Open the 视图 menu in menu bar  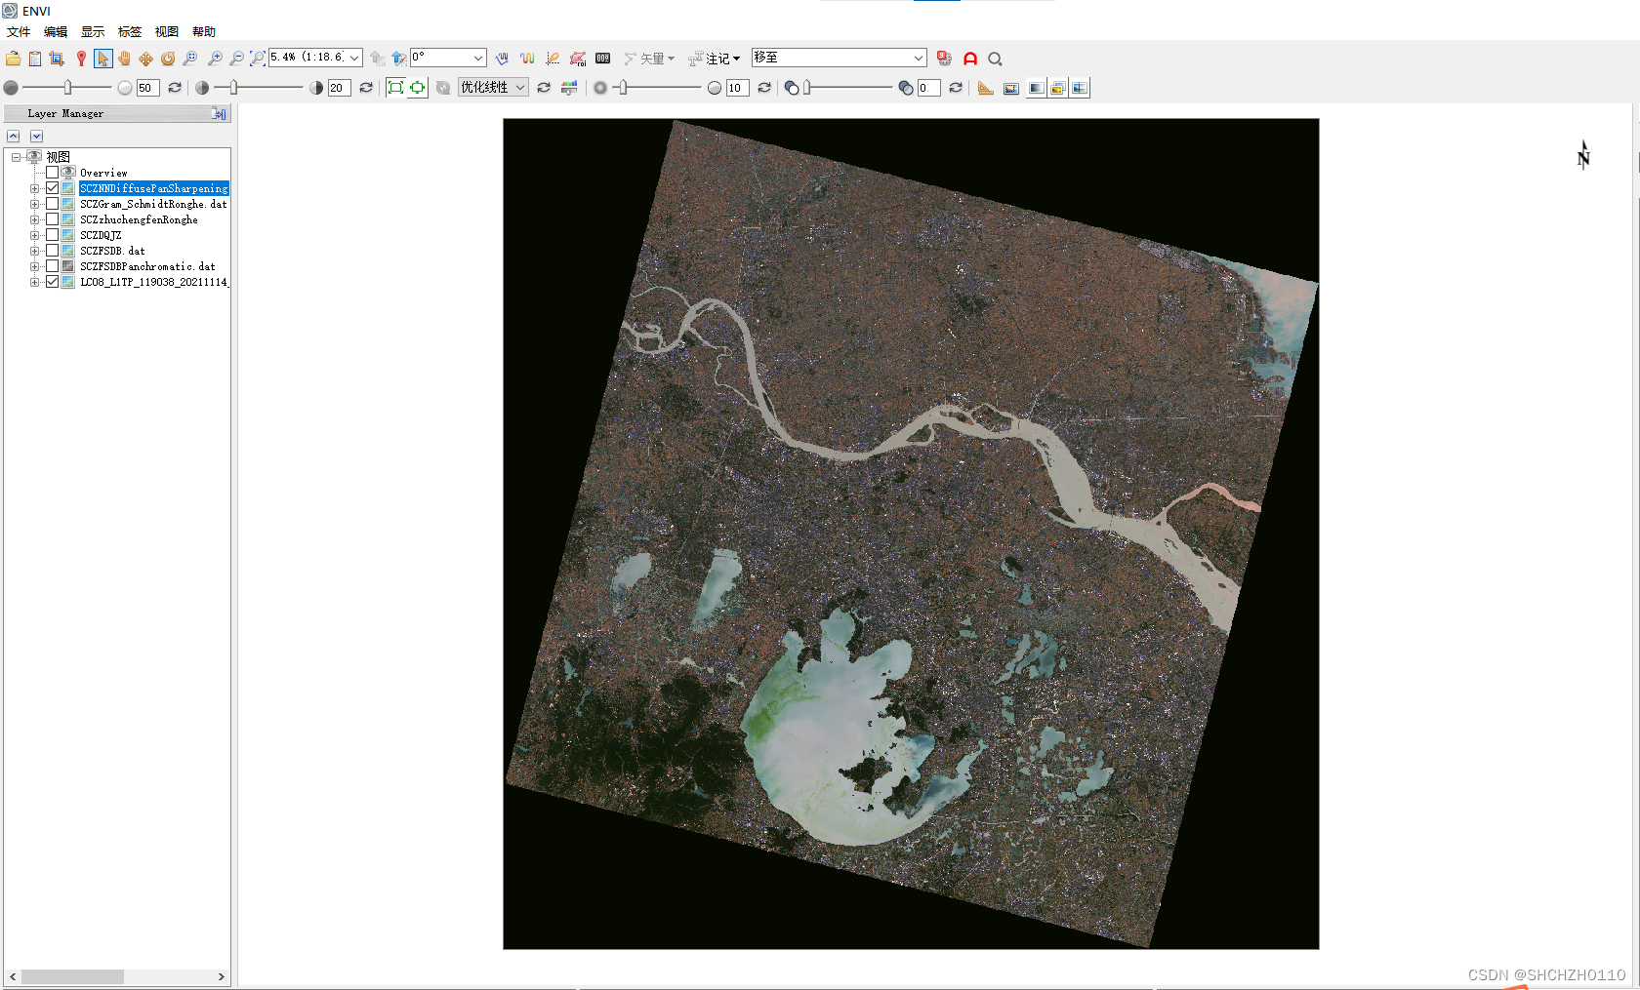167,32
